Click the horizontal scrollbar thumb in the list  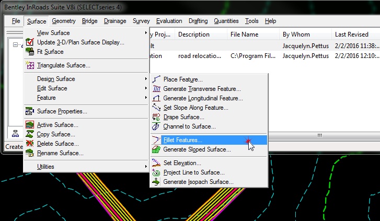pos(320,135)
